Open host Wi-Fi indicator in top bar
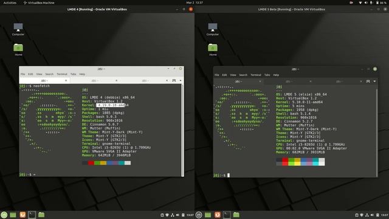The height and width of the screenshot is (219, 389). tap(360, 2)
